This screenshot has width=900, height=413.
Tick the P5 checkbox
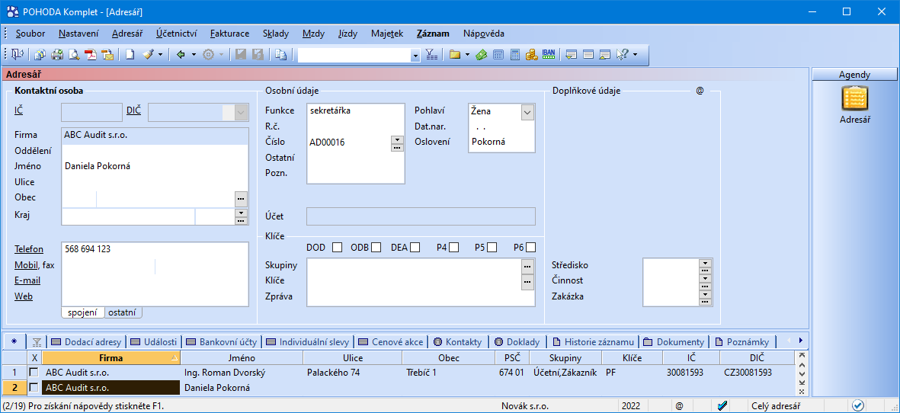click(492, 248)
